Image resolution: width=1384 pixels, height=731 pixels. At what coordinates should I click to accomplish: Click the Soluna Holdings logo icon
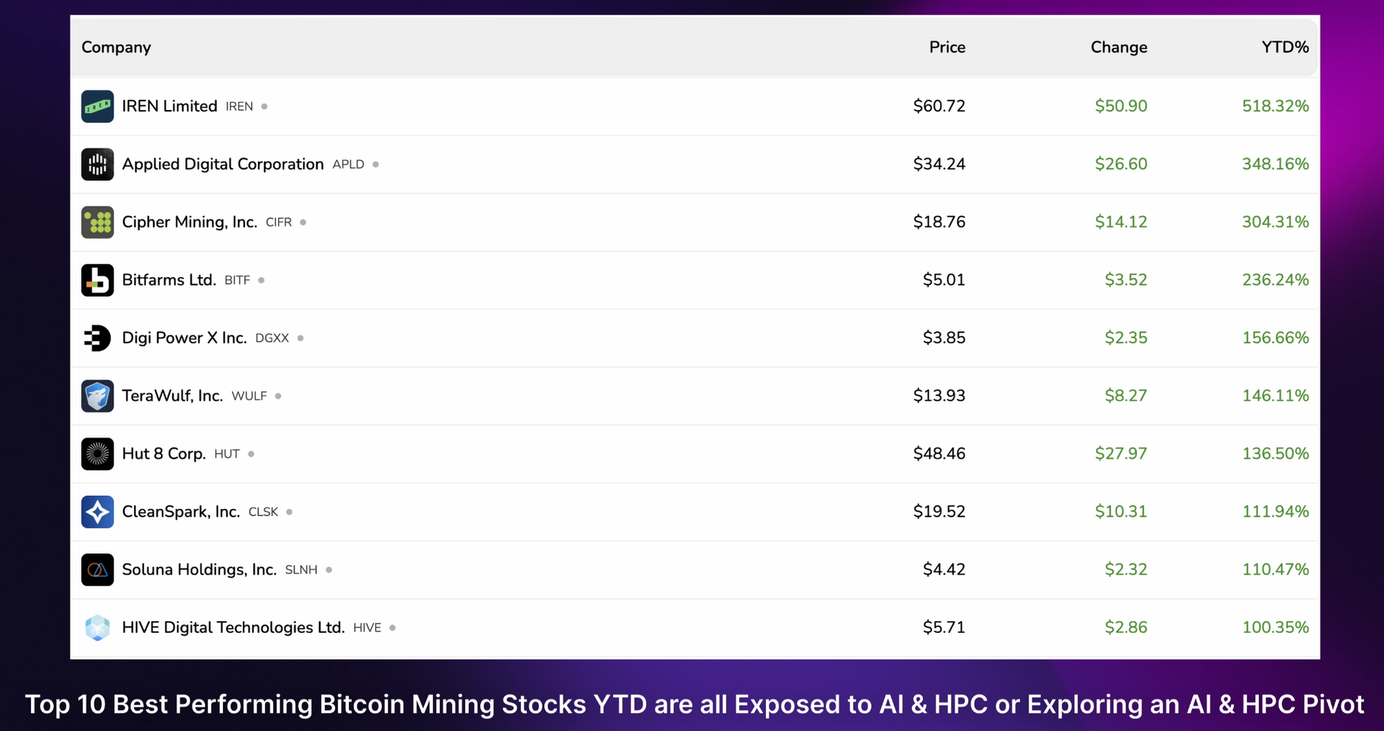(98, 570)
